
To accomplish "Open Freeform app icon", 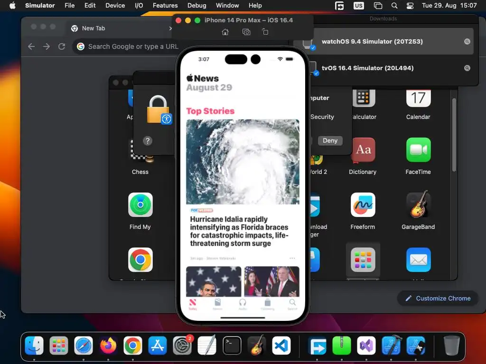I will [x=363, y=205].
